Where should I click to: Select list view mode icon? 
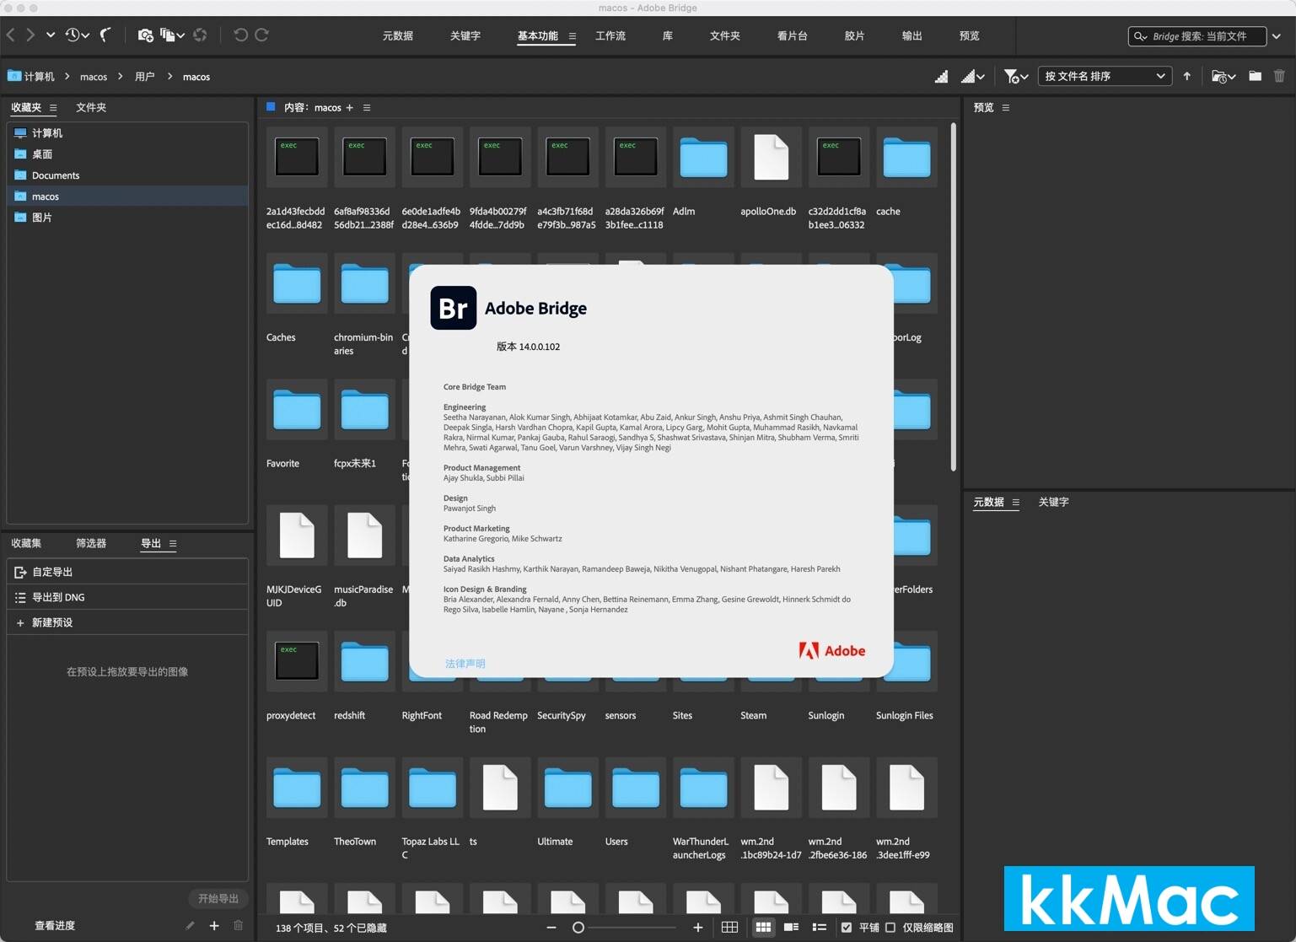tap(819, 928)
